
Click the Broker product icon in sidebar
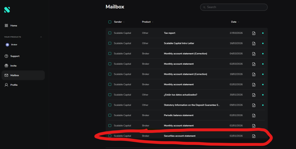click(x=8, y=45)
